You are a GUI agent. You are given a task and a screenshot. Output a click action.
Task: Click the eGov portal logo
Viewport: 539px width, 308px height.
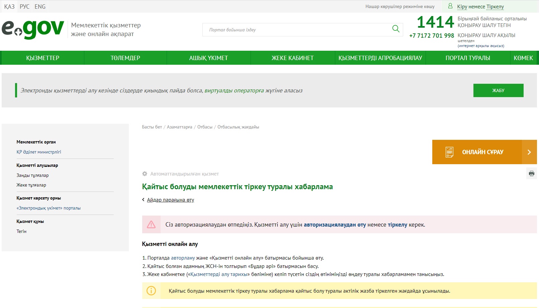tap(33, 29)
